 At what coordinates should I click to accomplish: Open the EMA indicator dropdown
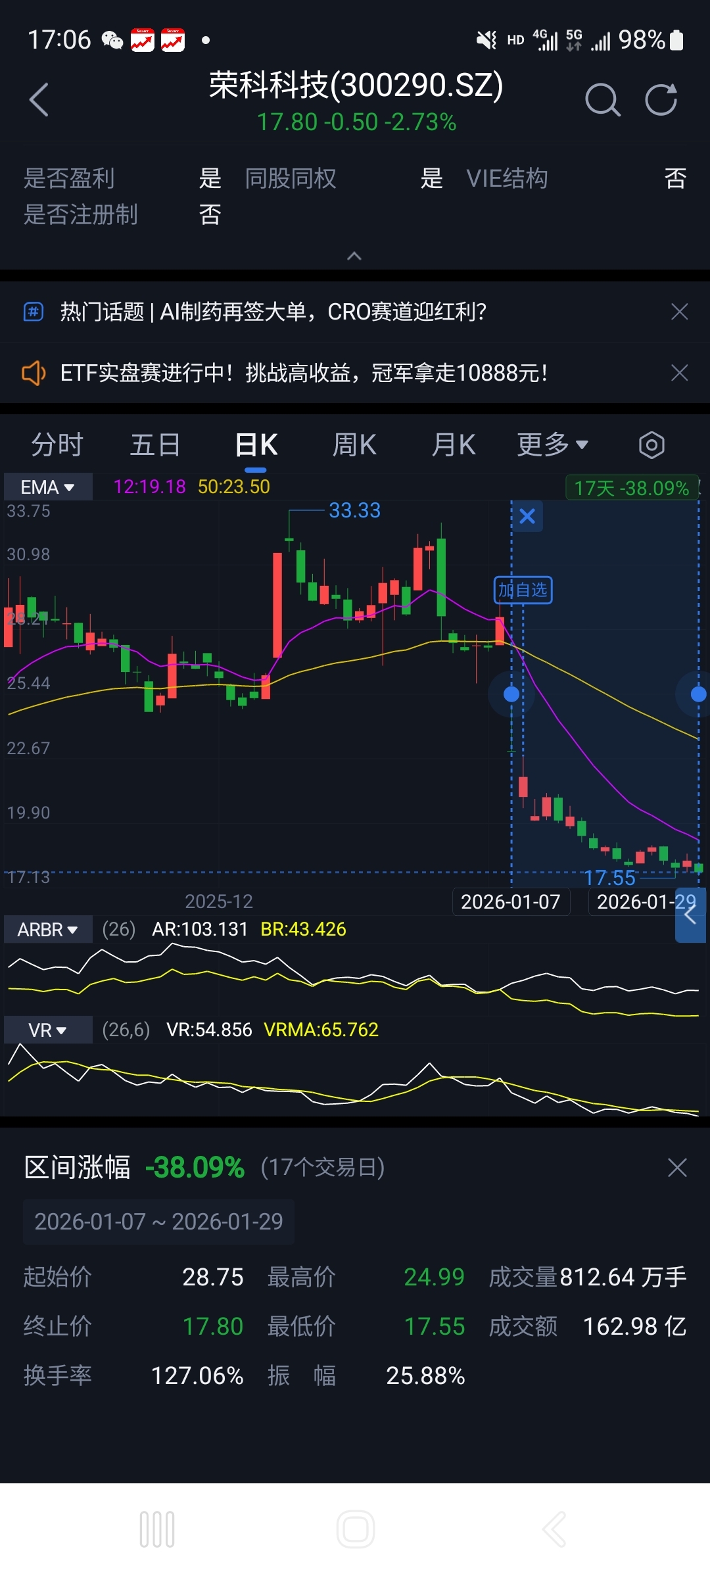(x=48, y=487)
